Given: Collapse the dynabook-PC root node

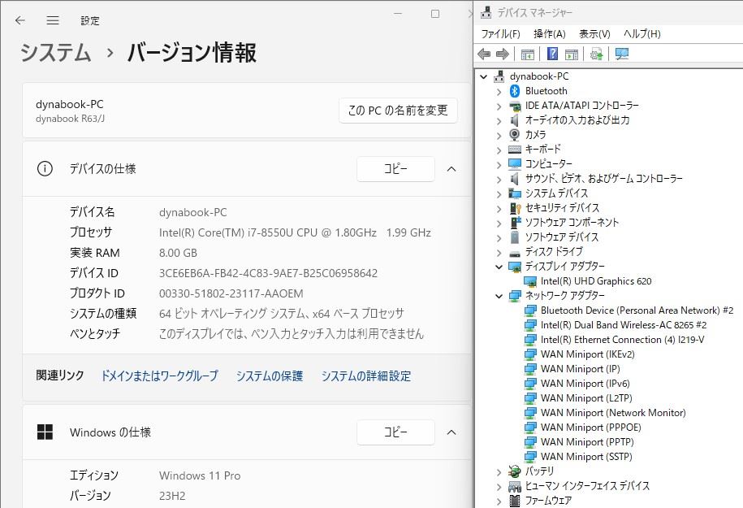Looking at the screenshot, I should click(483, 76).
